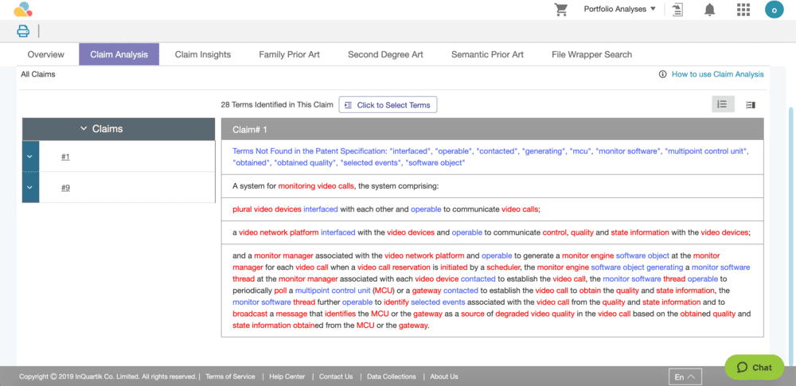
Task: Open the Chat widget
Action: pyautogui.click(x=754, y=367)
